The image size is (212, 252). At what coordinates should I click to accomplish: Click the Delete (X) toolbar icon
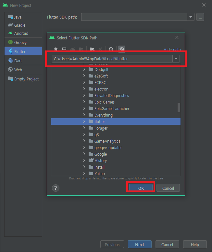(100, 49)
